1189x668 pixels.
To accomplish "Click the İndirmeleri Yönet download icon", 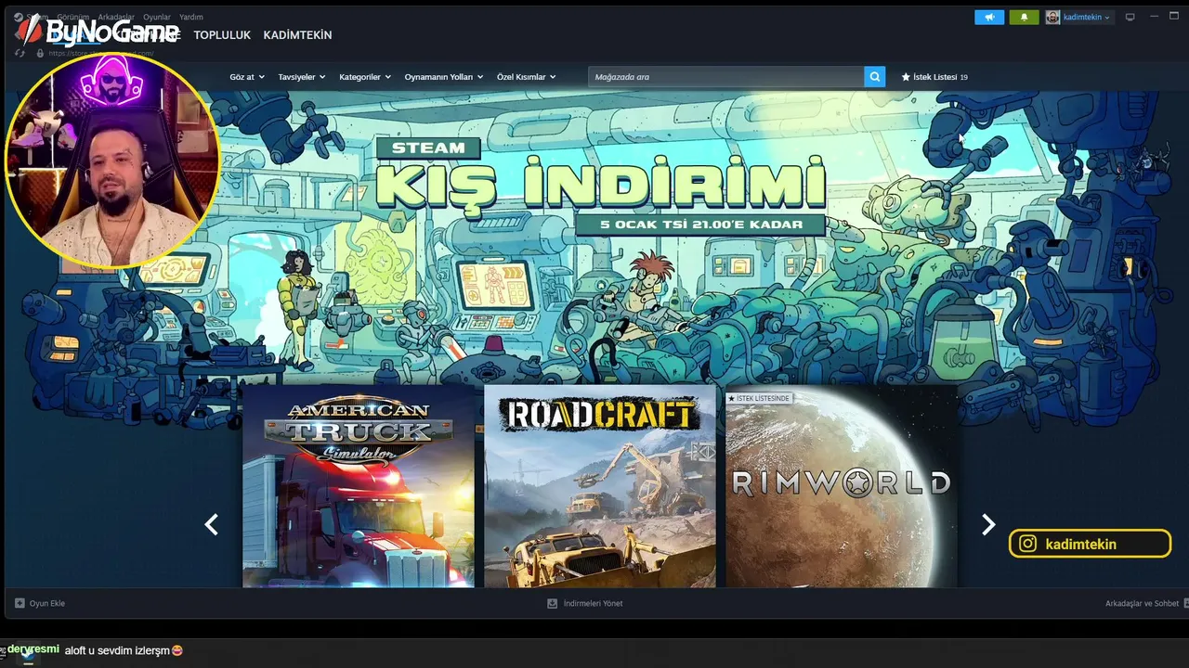I will [x=553, y=603].
